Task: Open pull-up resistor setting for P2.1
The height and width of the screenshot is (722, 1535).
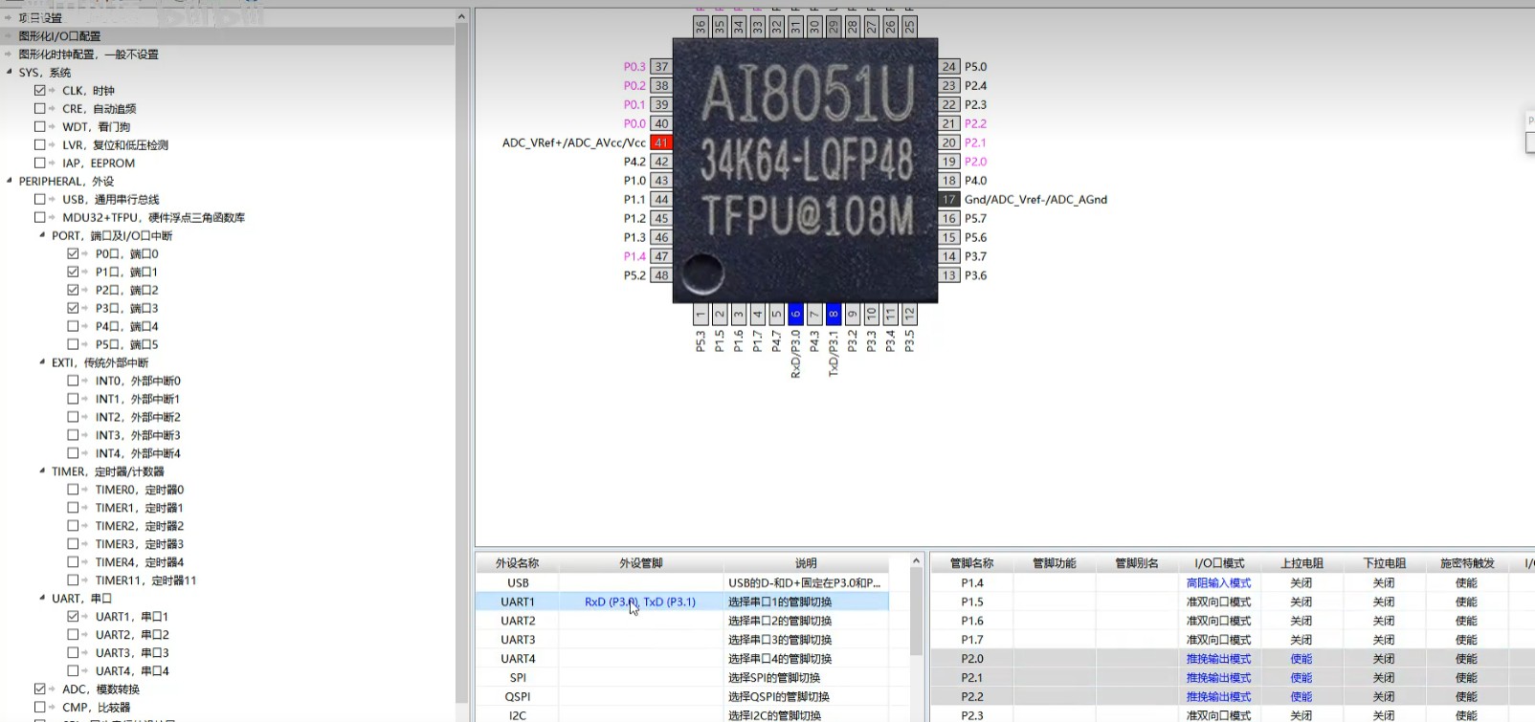Action: click(1301, 678)
